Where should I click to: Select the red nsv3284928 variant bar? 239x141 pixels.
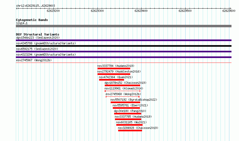click(130, 131)
